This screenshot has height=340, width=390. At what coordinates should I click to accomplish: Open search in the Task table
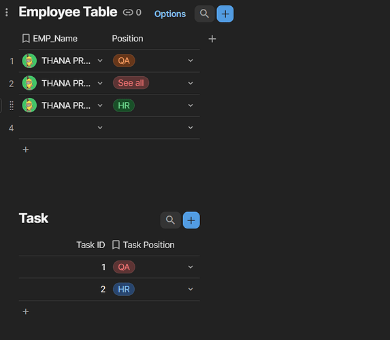170,220
